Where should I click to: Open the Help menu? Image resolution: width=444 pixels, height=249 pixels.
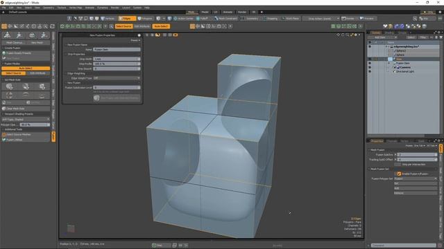pos(147,8)
